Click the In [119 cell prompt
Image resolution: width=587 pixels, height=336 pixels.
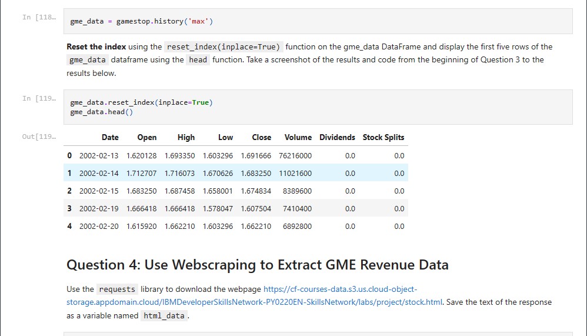click(39, 98)
